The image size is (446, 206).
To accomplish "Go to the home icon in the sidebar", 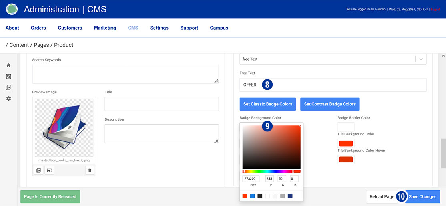I will (x=8, y=65).
